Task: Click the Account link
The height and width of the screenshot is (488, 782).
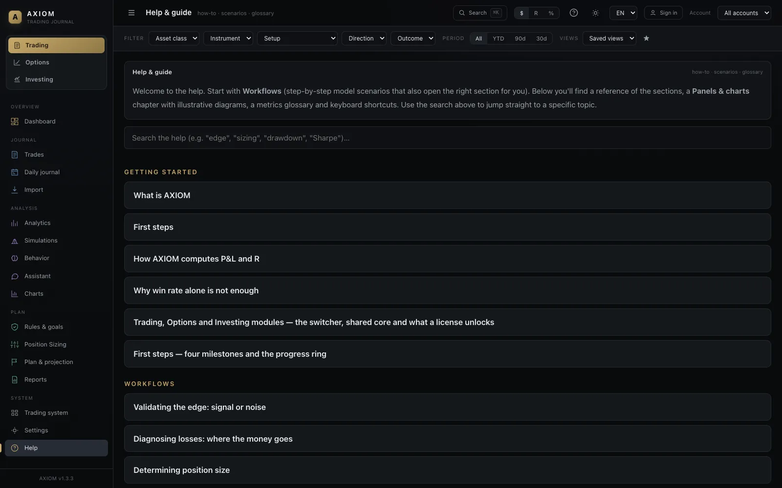Action: point(700,13)
